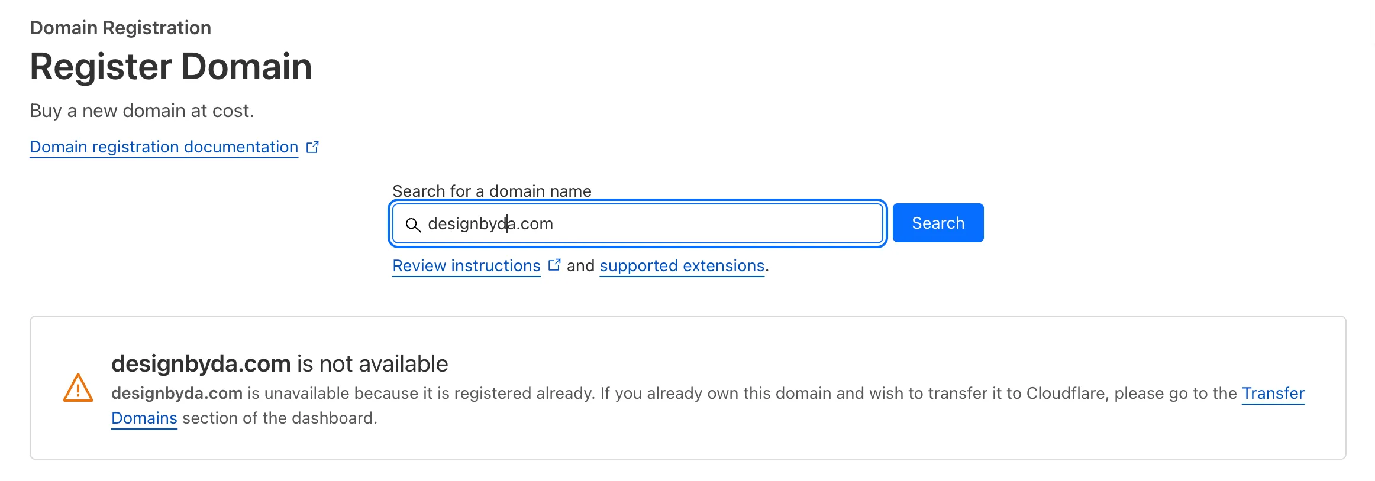This screenshot has height=481, width=1375.
Task: Click the external-link icon beside documentation link
Action: [312, 147]
